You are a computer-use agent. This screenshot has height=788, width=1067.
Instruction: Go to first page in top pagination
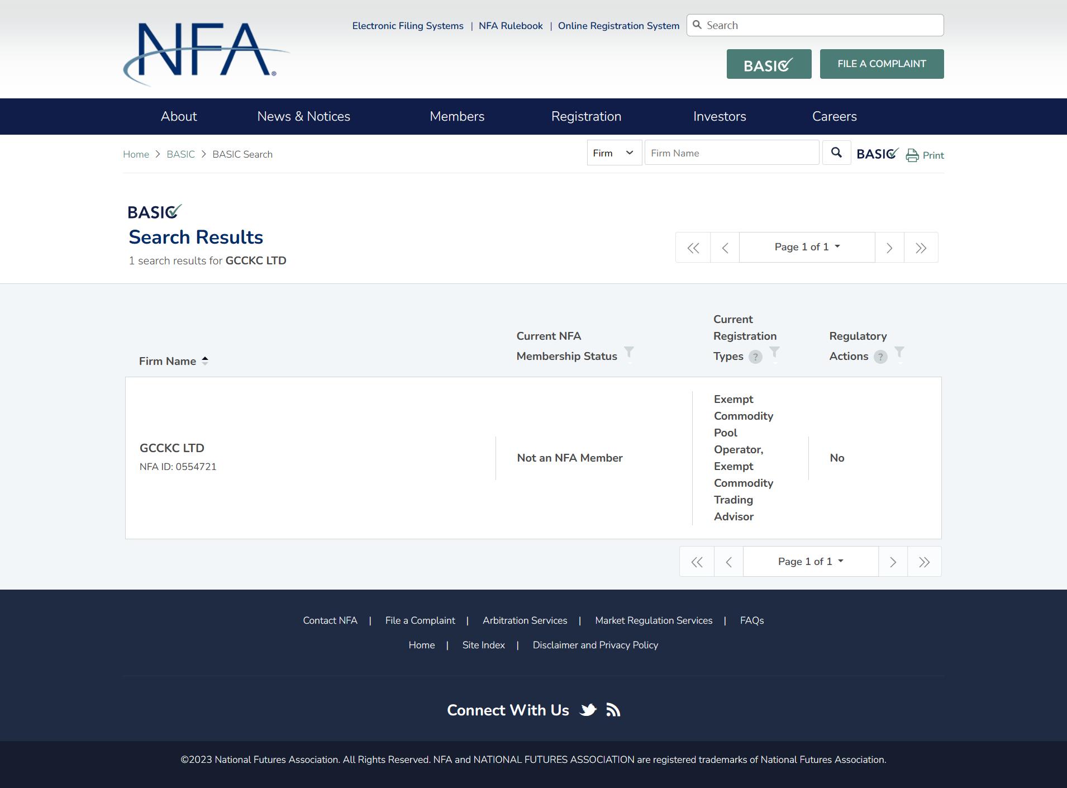tap(693, 248)
